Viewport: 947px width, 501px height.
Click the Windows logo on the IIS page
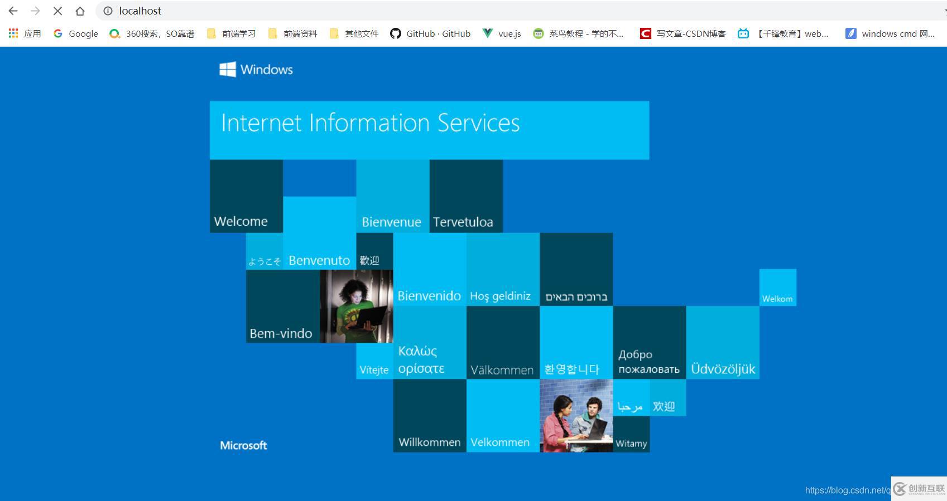click(x=256, y=69)
